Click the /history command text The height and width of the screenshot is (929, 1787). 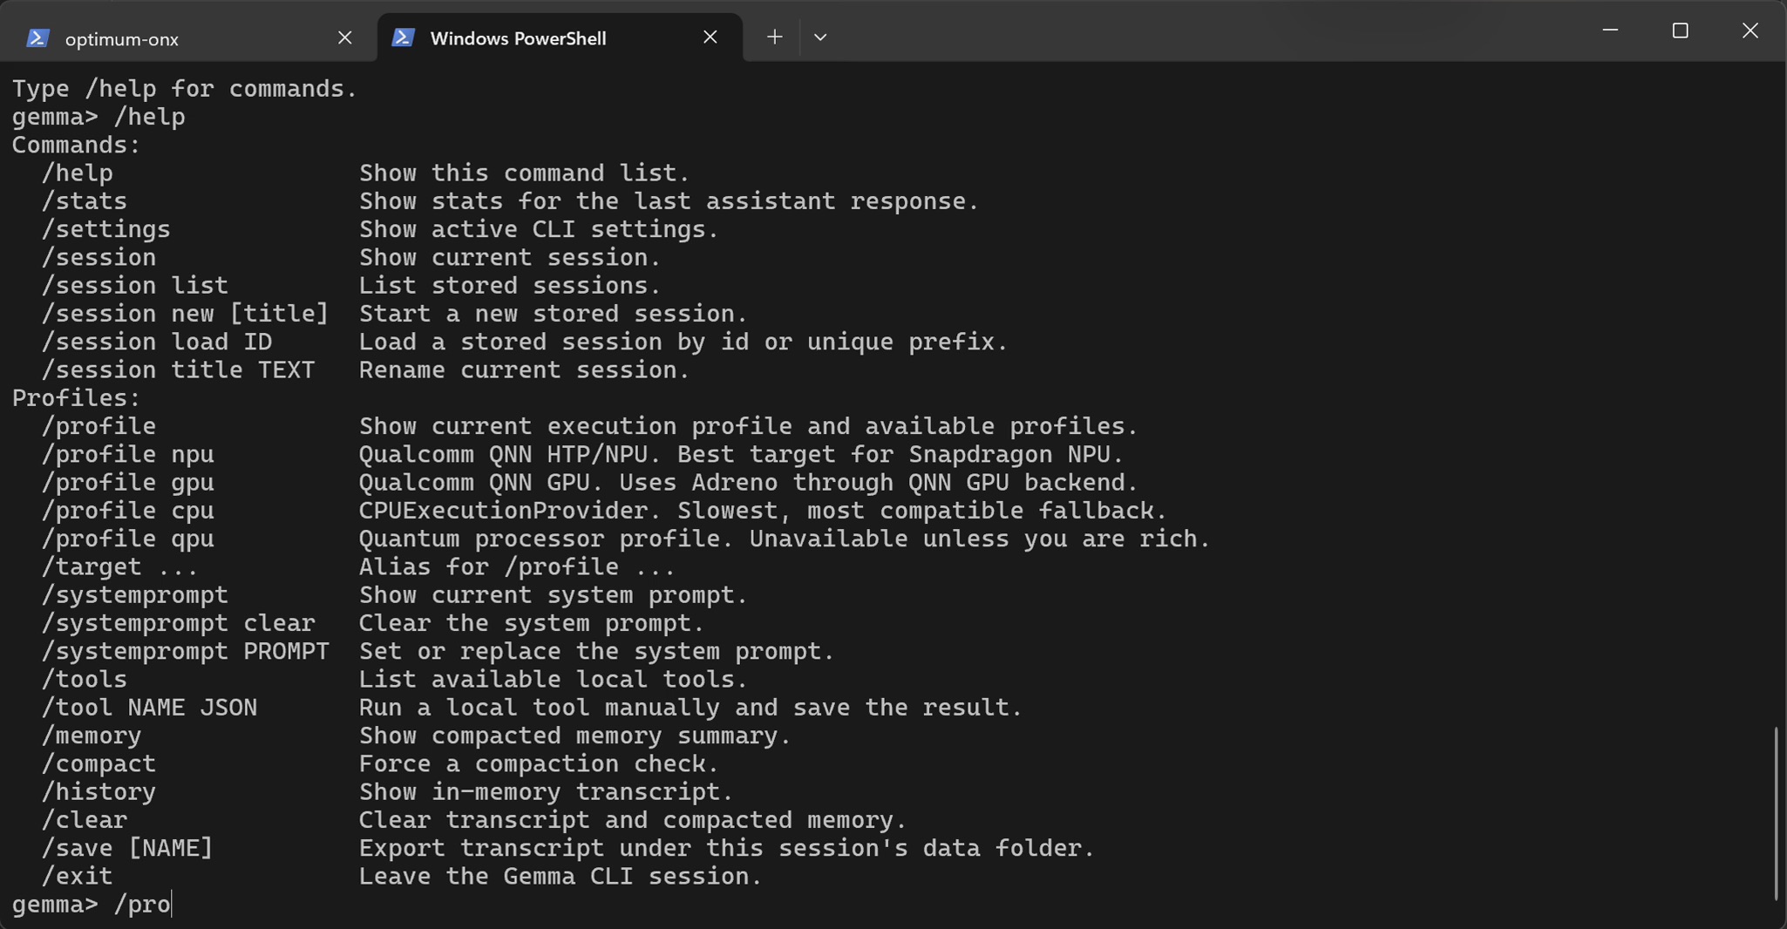[99, 791]
